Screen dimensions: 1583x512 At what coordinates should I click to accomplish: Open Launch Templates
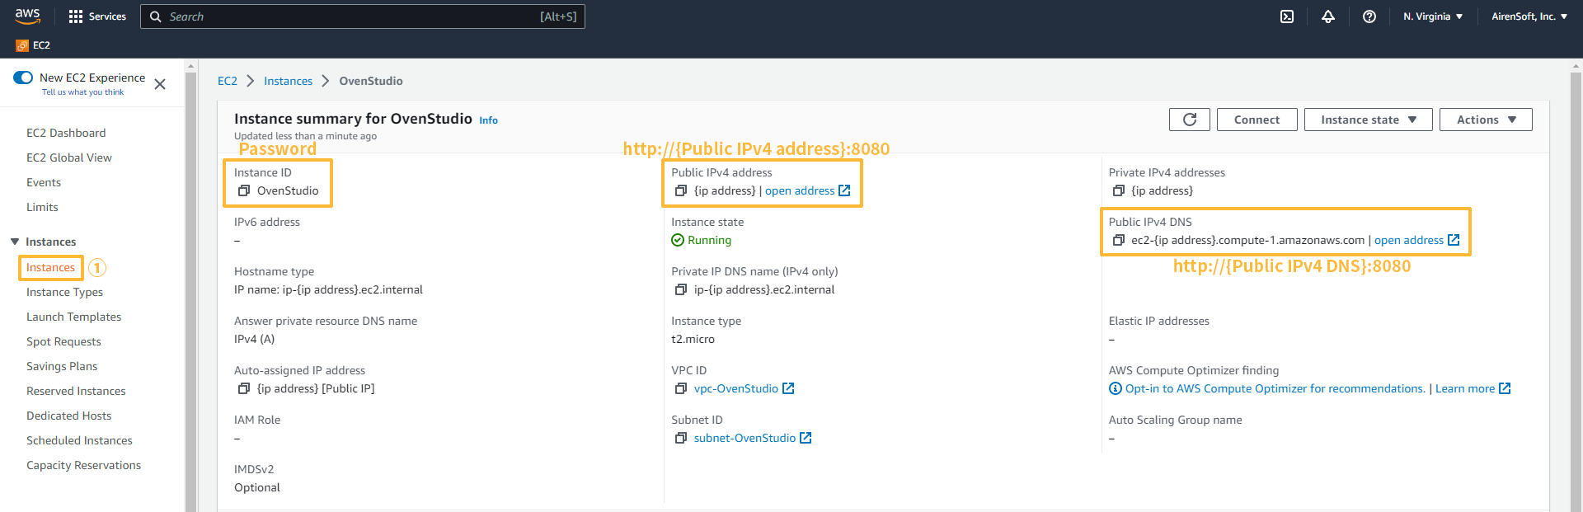(x=73, y=317)
